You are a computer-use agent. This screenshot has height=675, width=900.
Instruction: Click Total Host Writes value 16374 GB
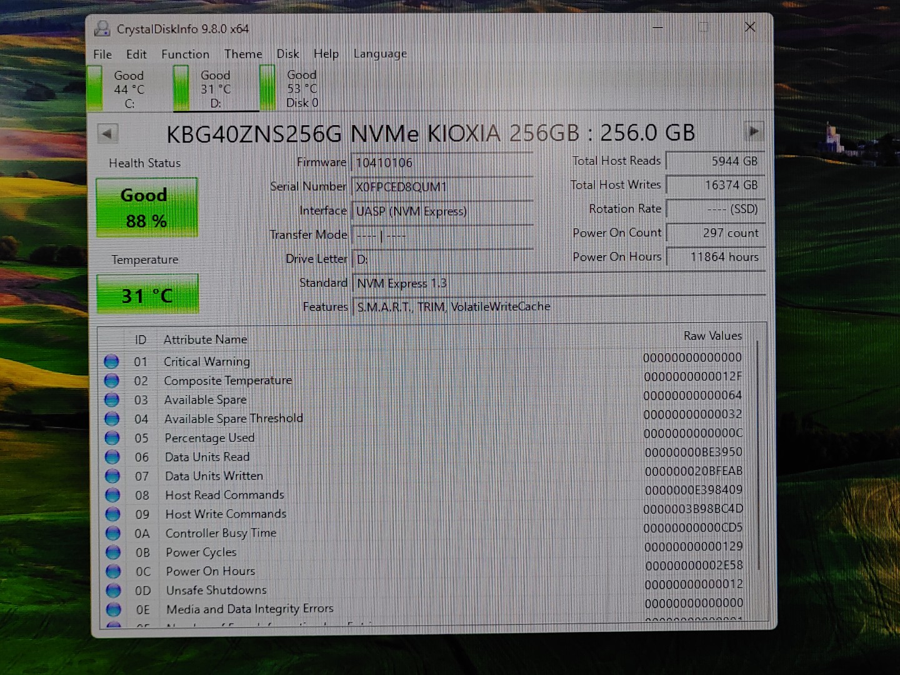[715, 185]
